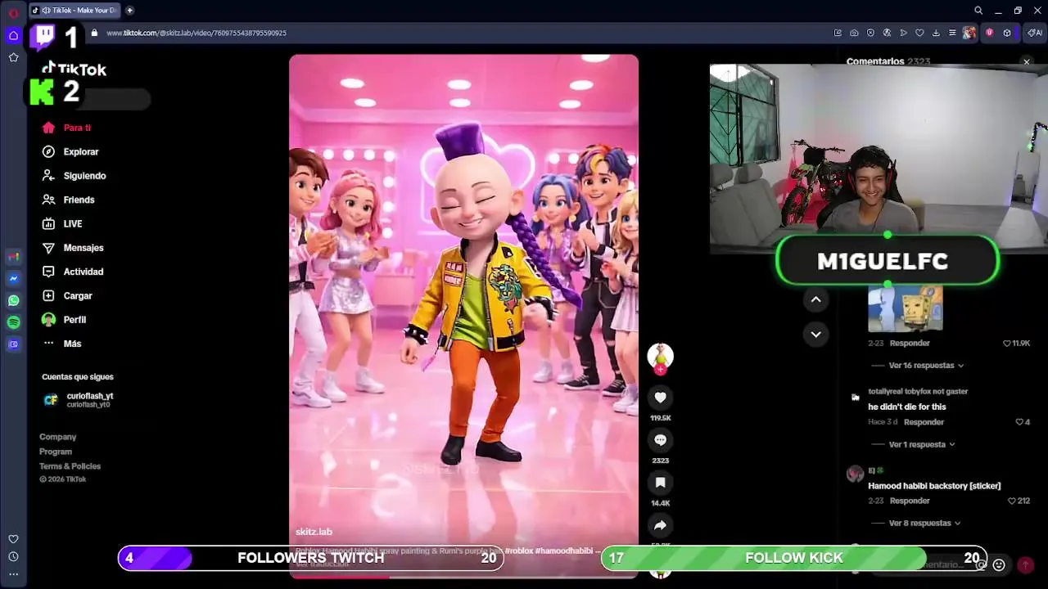Post the comment with red arrow button
Viewport: 1048px width, 589px height.
point(1025,564)
